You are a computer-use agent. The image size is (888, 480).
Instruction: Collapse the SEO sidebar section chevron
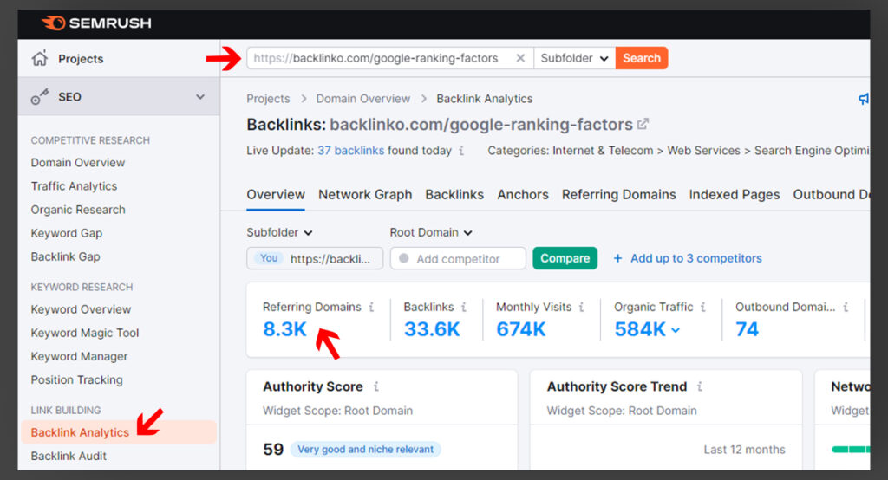(x=200, y=97)
